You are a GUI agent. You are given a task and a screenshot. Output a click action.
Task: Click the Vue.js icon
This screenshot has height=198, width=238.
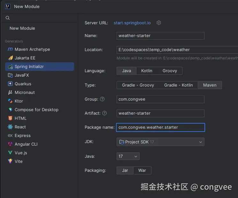point(10,153)
